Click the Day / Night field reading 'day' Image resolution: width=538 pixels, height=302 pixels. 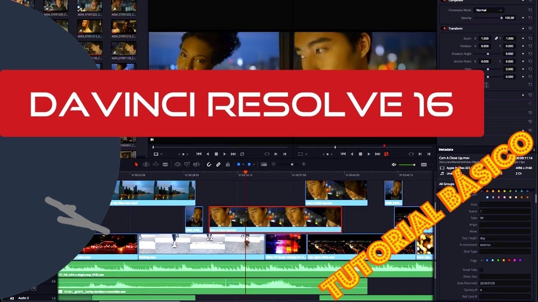coord(505,238)
